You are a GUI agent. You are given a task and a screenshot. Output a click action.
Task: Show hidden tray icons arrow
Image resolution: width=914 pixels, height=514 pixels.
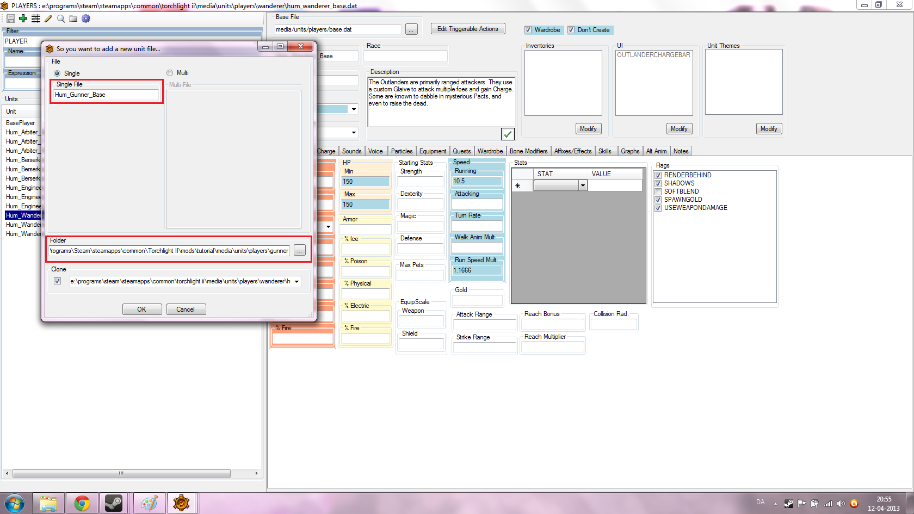775,504
